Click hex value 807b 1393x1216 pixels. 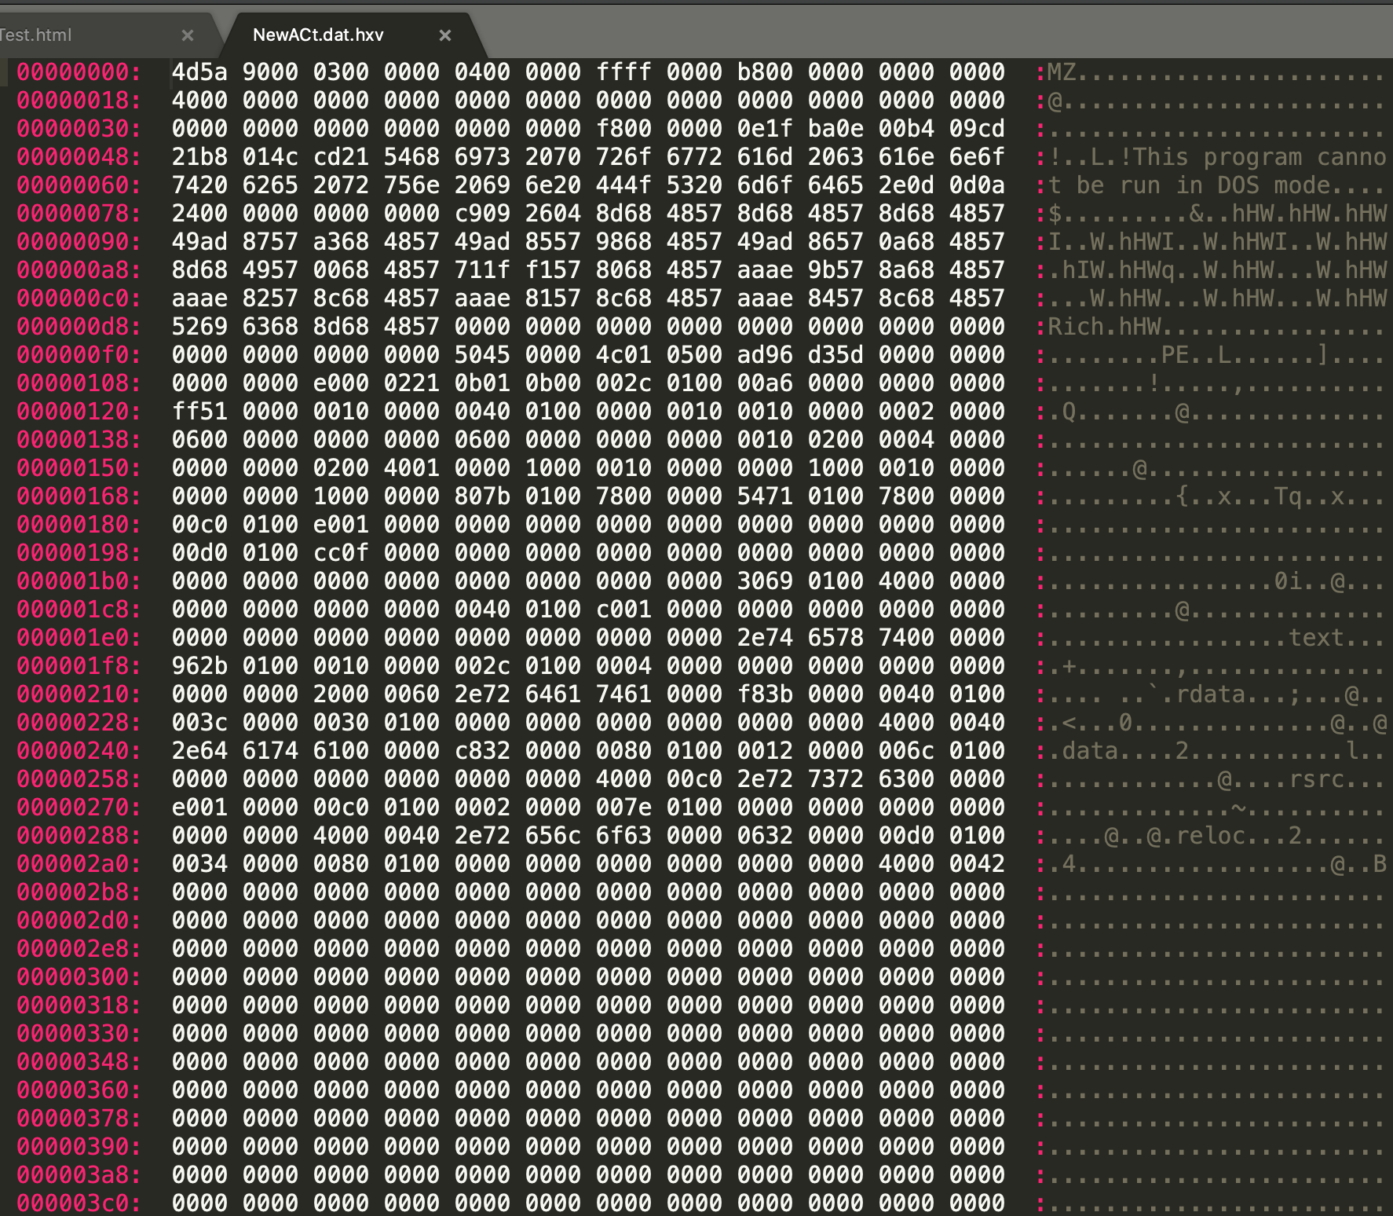tap(482, 496)
